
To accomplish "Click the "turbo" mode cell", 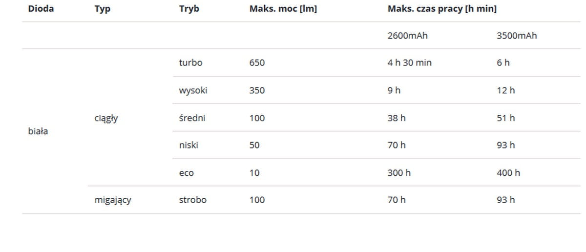I will coord(190,63).
